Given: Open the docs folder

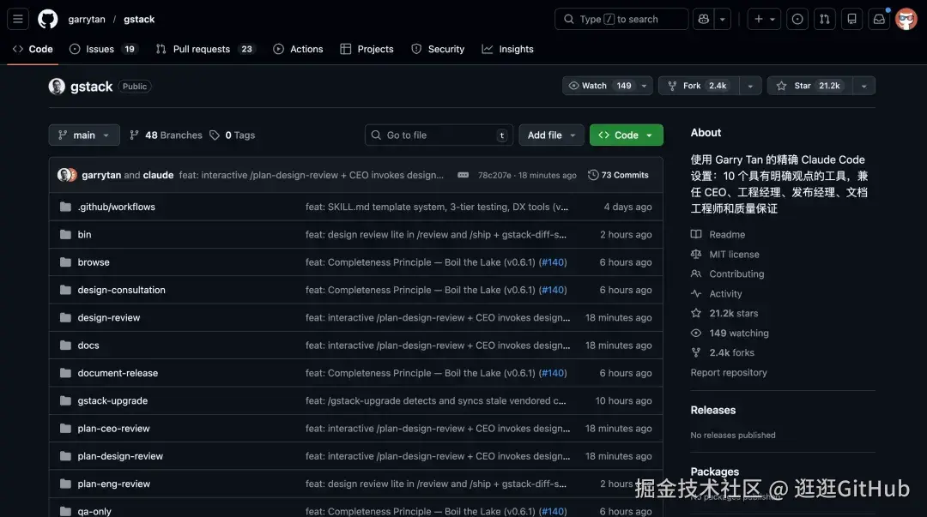Looking at the screenshot, I should [88, 345].
